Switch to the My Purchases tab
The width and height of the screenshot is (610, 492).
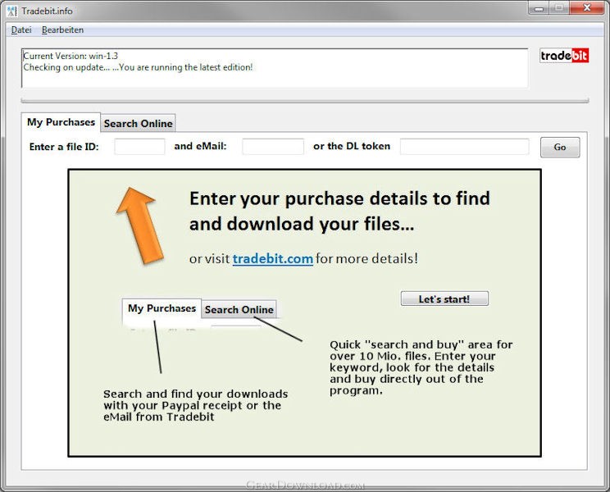point(61,122)
